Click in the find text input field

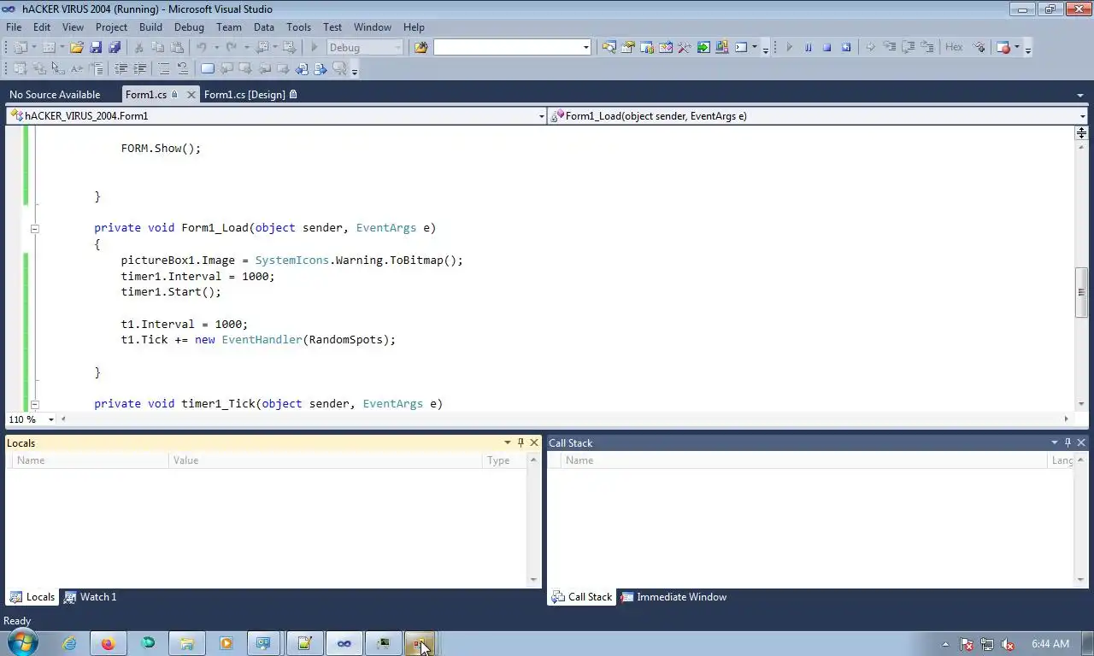(x=507, y=48)
